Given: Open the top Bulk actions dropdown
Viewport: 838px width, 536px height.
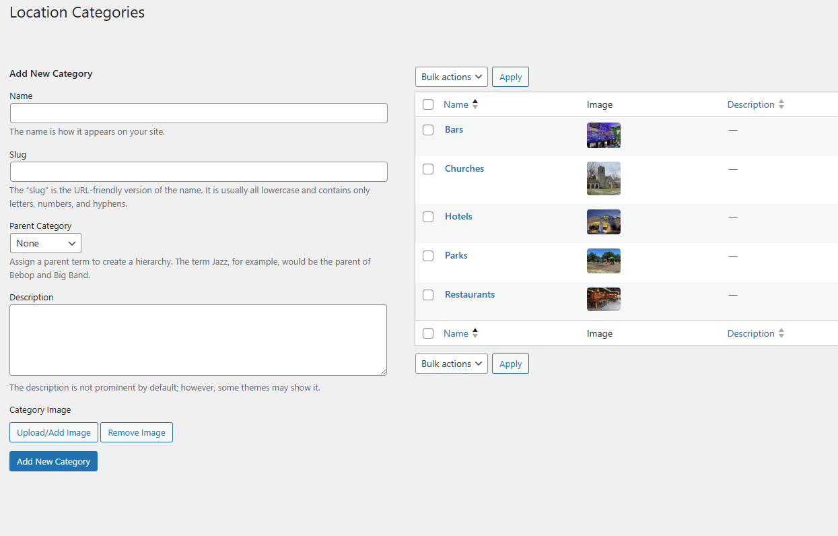Looking at the screenshot, I should (451, 77).
